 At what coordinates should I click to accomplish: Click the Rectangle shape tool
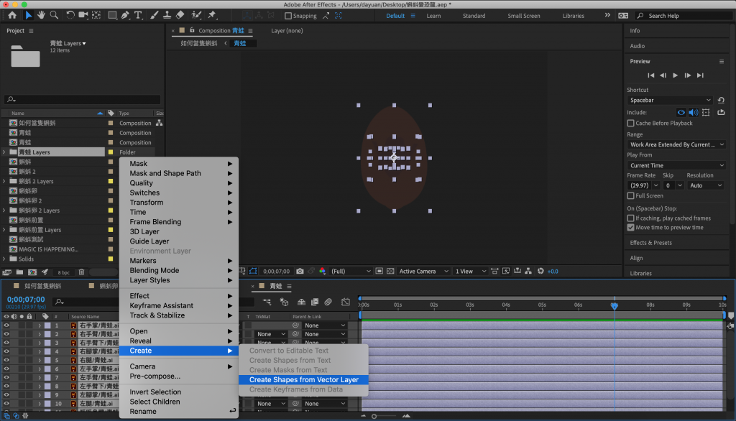tap(113, 15)
